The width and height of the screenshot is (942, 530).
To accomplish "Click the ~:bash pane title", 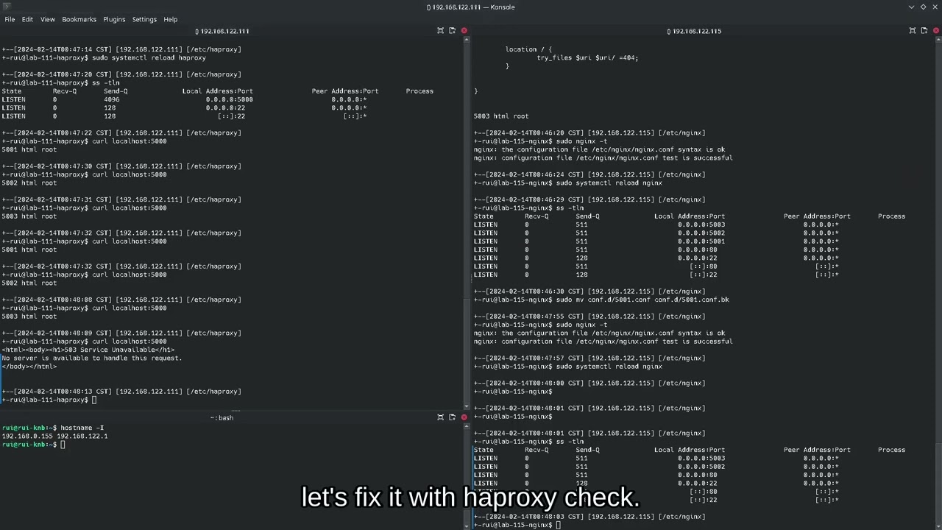I will click(222, 417).
